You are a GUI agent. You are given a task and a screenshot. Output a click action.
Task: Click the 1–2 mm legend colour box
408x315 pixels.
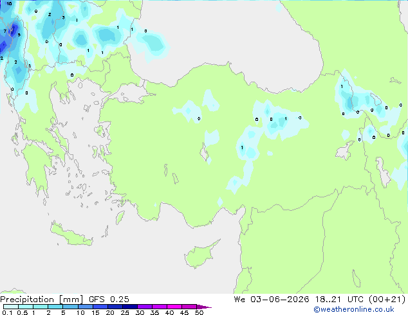click(x=41, y=307)
